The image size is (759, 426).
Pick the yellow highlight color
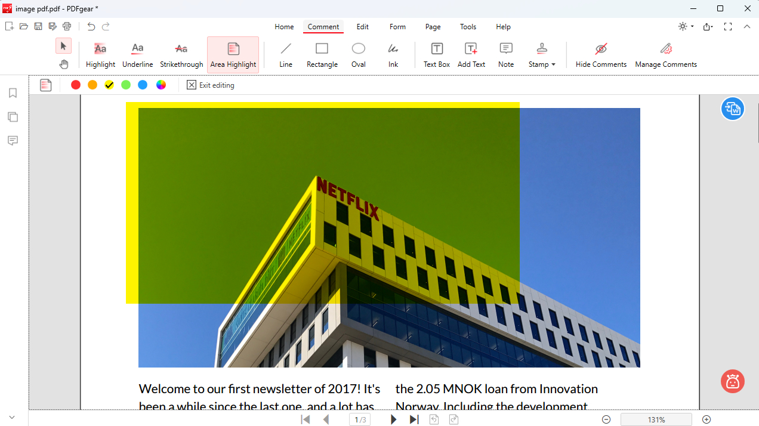pyautogui.click(x=109, y=85)
